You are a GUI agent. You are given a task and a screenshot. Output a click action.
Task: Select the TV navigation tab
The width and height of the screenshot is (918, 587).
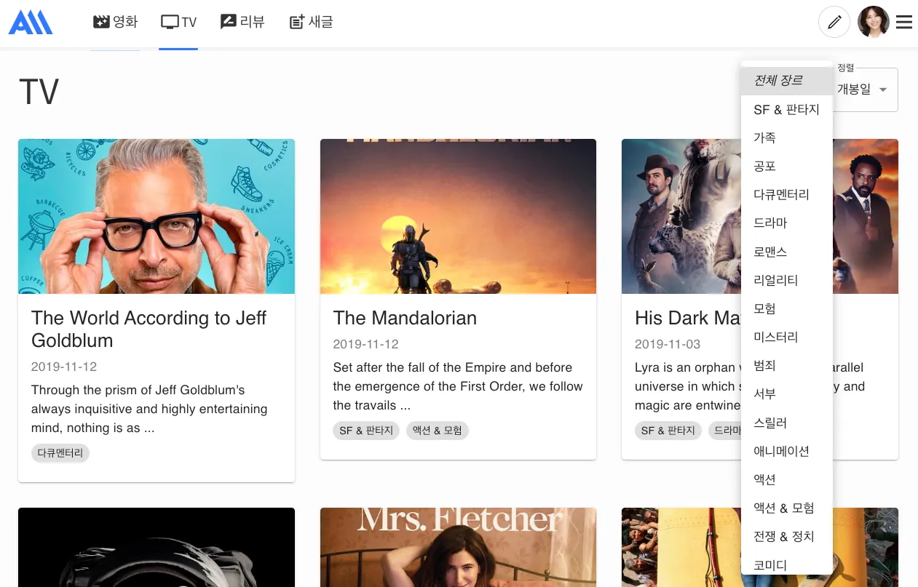point(179,22)
